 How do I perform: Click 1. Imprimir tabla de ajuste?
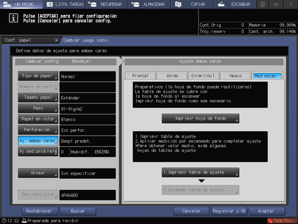tap(201, 173)
